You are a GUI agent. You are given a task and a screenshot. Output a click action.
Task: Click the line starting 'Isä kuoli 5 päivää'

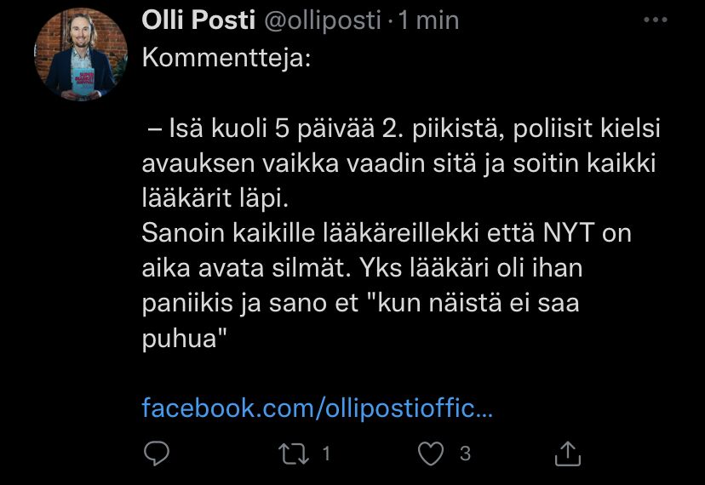400,130
